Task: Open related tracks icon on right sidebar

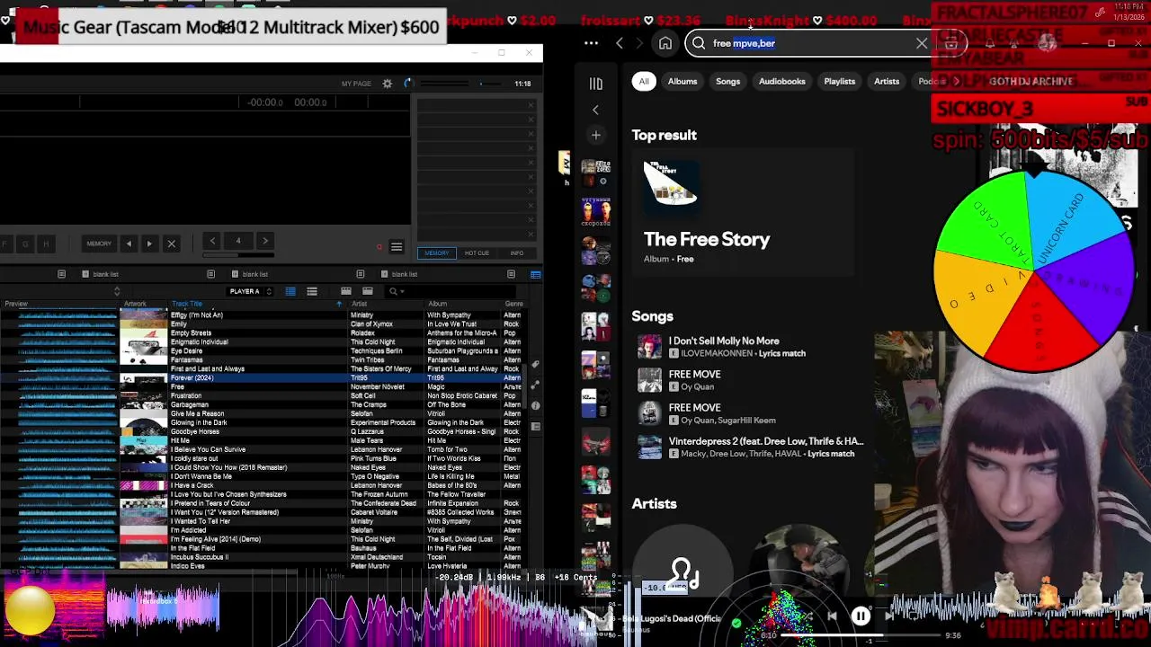Action: coord(535,385)
